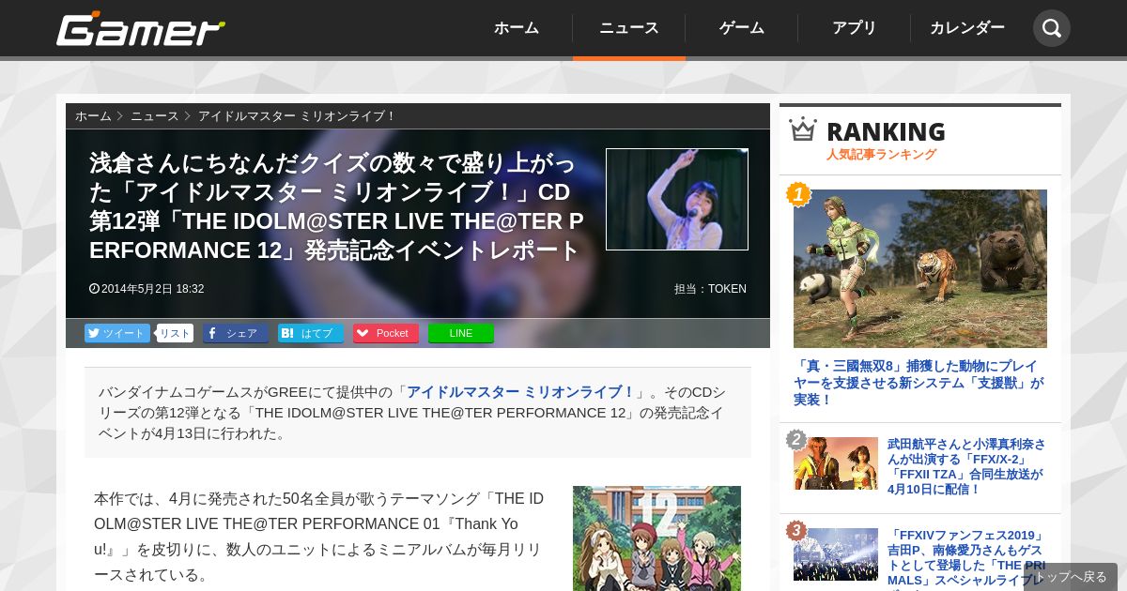The image size is (1127, 591).
Task: Save the article to Pocket
Action: pyautogui.click(x=386, y=333)
